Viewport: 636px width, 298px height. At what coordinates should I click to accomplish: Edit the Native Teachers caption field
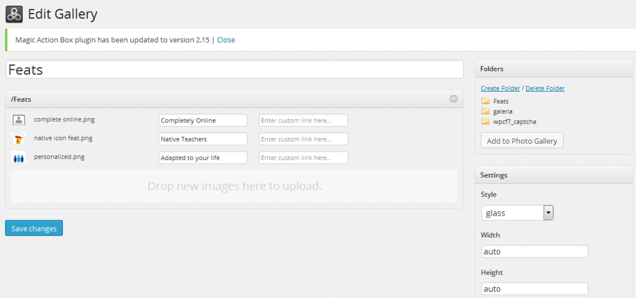point(203,139)
